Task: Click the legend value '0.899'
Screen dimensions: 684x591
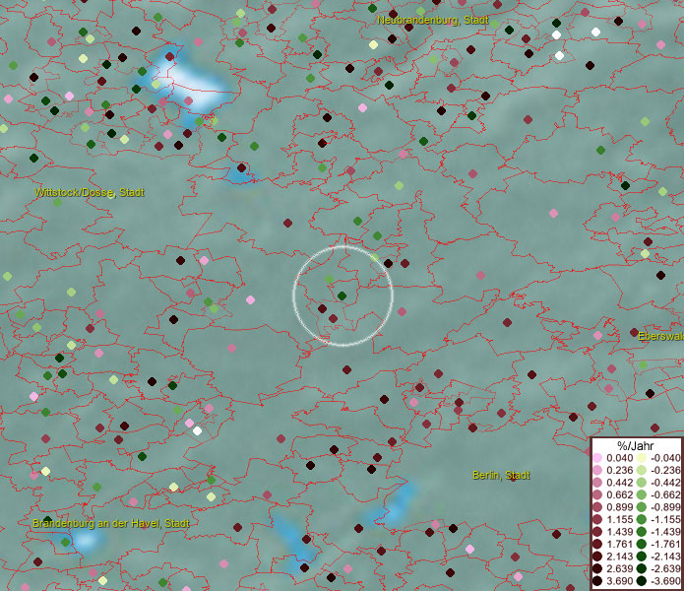Action: [619, 507]
